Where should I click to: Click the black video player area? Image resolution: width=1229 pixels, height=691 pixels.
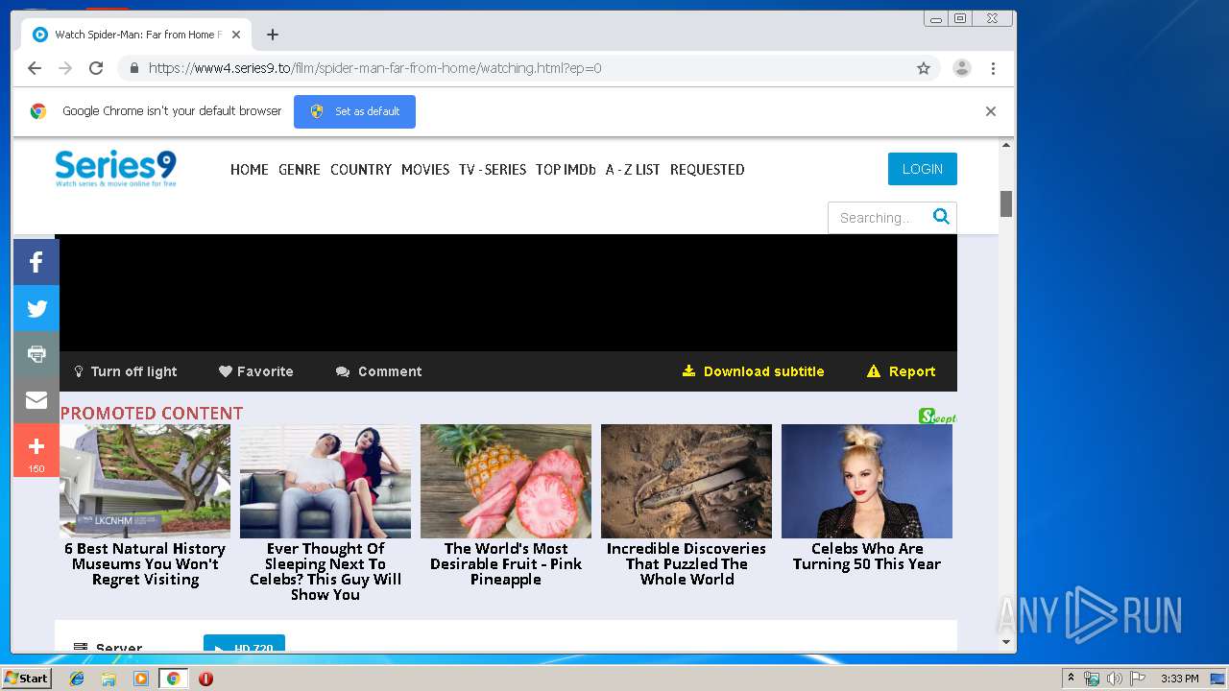[508, 293]
